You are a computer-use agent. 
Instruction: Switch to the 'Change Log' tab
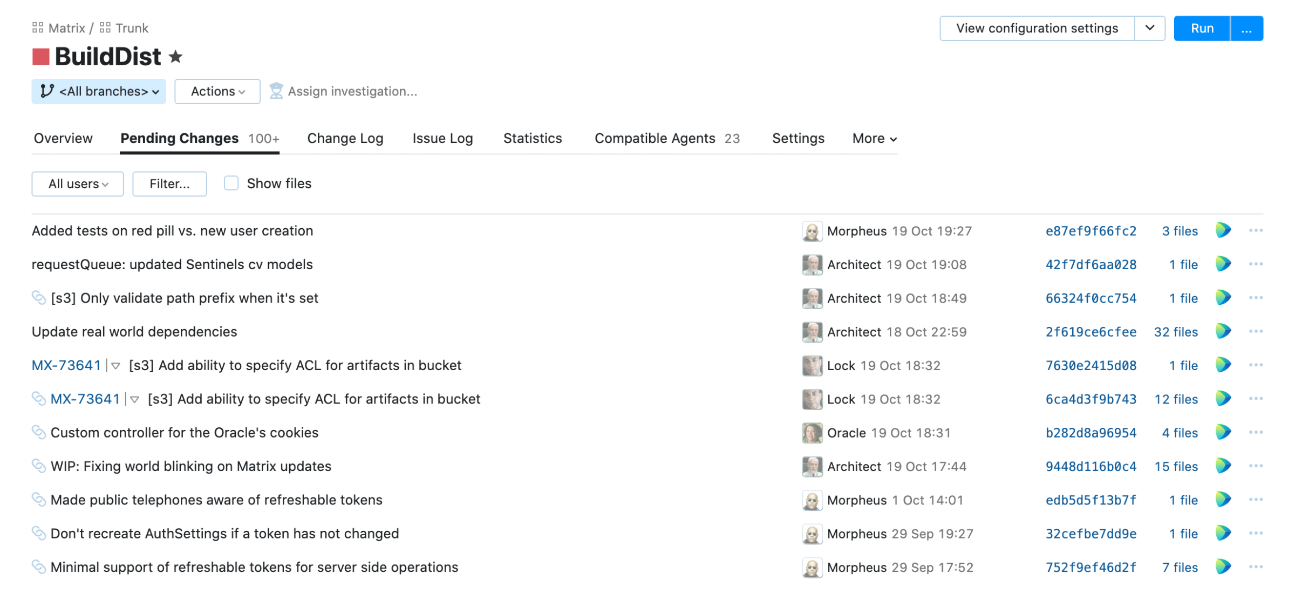coord(345,138)
